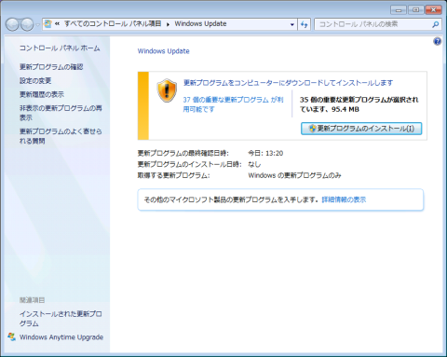Close the Windows Update window
Viewport: 447px width, 357px height.
[434, 10]
